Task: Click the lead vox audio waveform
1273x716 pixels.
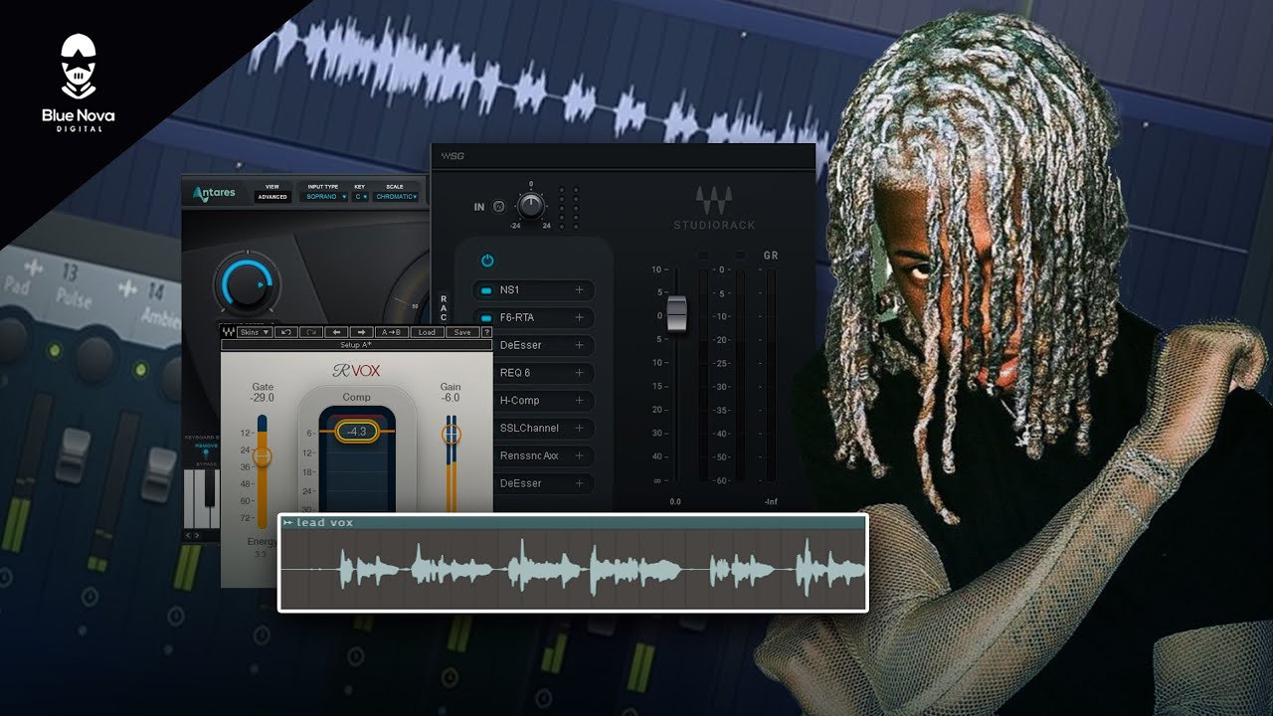Action: coord(573,569)
